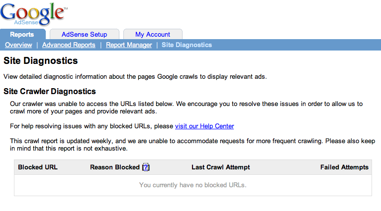Click the Reason Blocked column header text

point(115,167)
